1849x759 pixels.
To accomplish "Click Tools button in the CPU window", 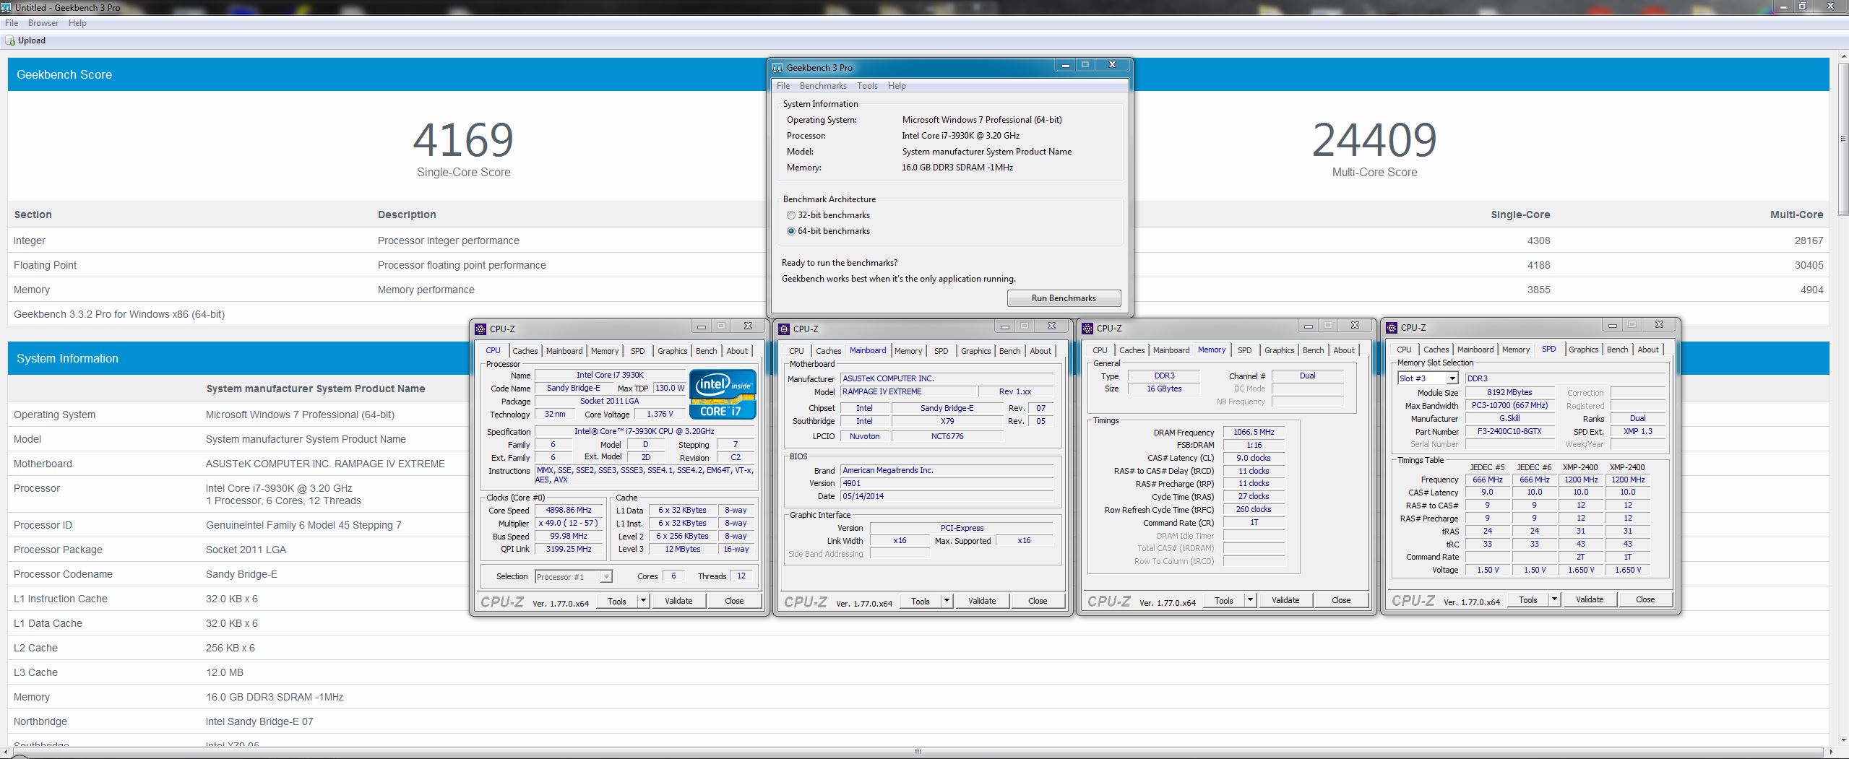I will tap(616, 601).
